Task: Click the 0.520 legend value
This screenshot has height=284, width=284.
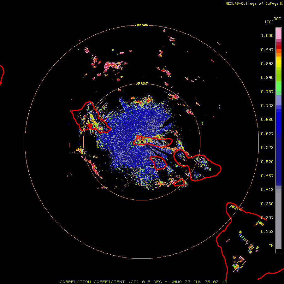Action: tap(267, 162)
